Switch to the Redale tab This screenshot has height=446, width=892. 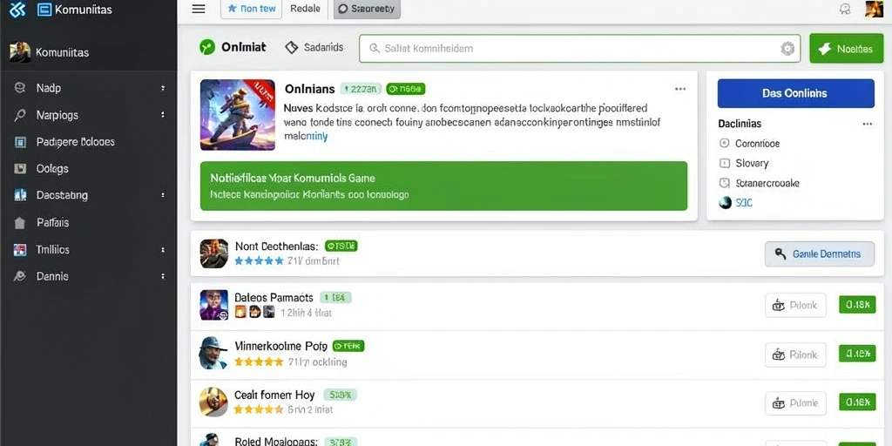point(305,9)
